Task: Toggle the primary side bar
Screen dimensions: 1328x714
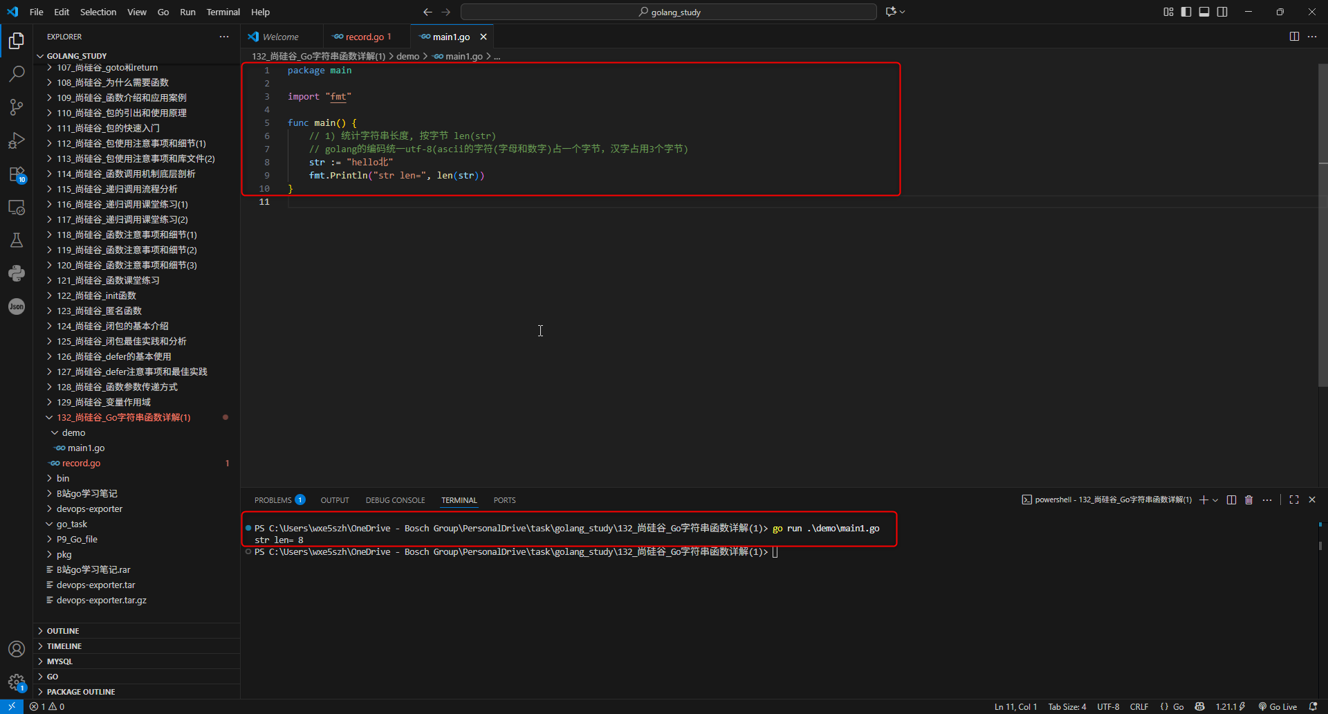Action: (x=1186, y=12)
